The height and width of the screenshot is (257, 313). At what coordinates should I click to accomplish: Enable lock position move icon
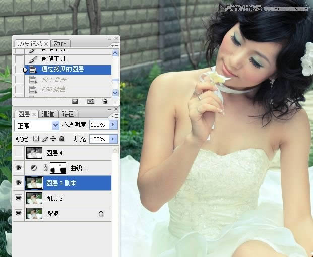(53, 139)
